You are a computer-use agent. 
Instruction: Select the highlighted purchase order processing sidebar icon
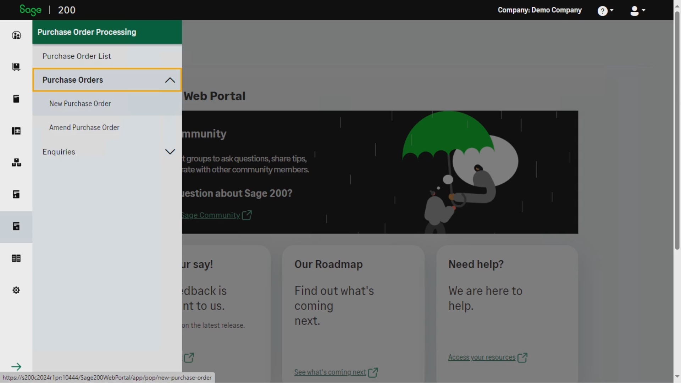pyautogui.click(x=16, y=227)
